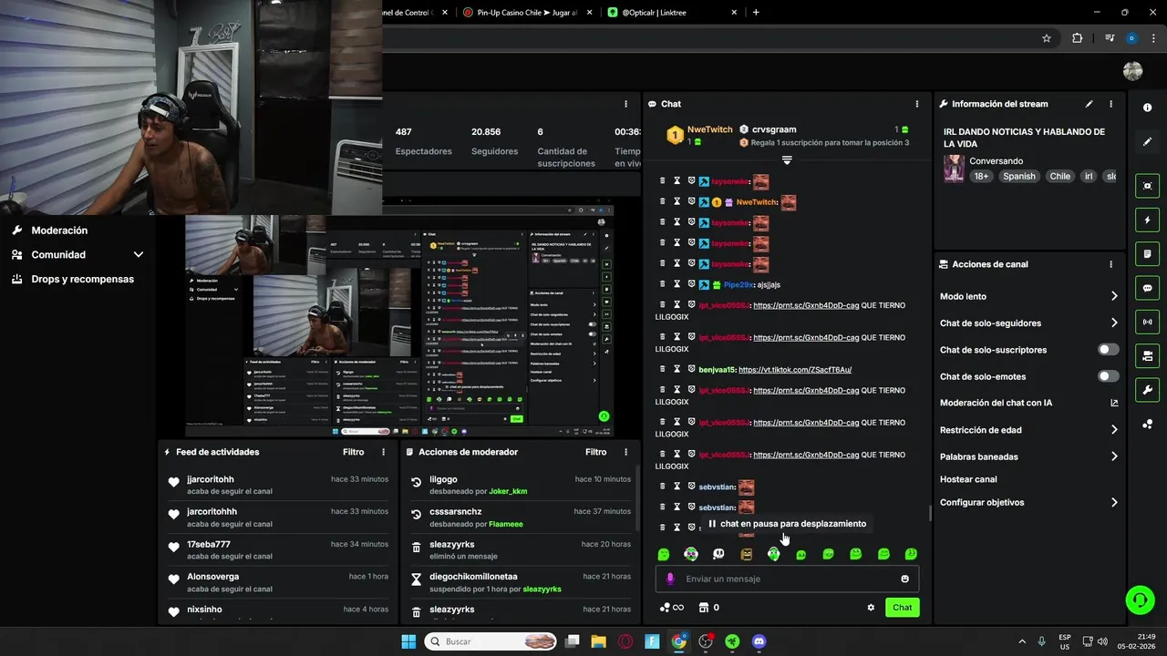Open Moderación in the left sidebar

click(x=59, y=231)
